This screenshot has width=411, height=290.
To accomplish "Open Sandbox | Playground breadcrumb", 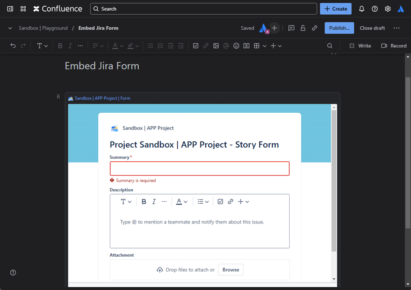I will point(43,28).
